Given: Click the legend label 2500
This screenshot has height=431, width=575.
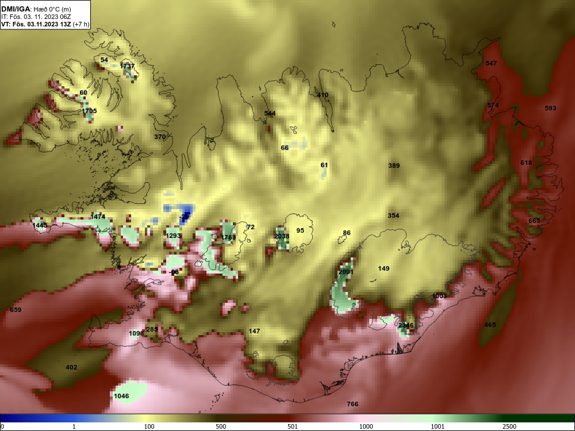Looking at the screenshot, I should [x=509, y=426].
